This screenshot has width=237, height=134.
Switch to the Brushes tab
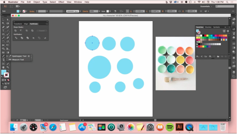tap(208, 27)
